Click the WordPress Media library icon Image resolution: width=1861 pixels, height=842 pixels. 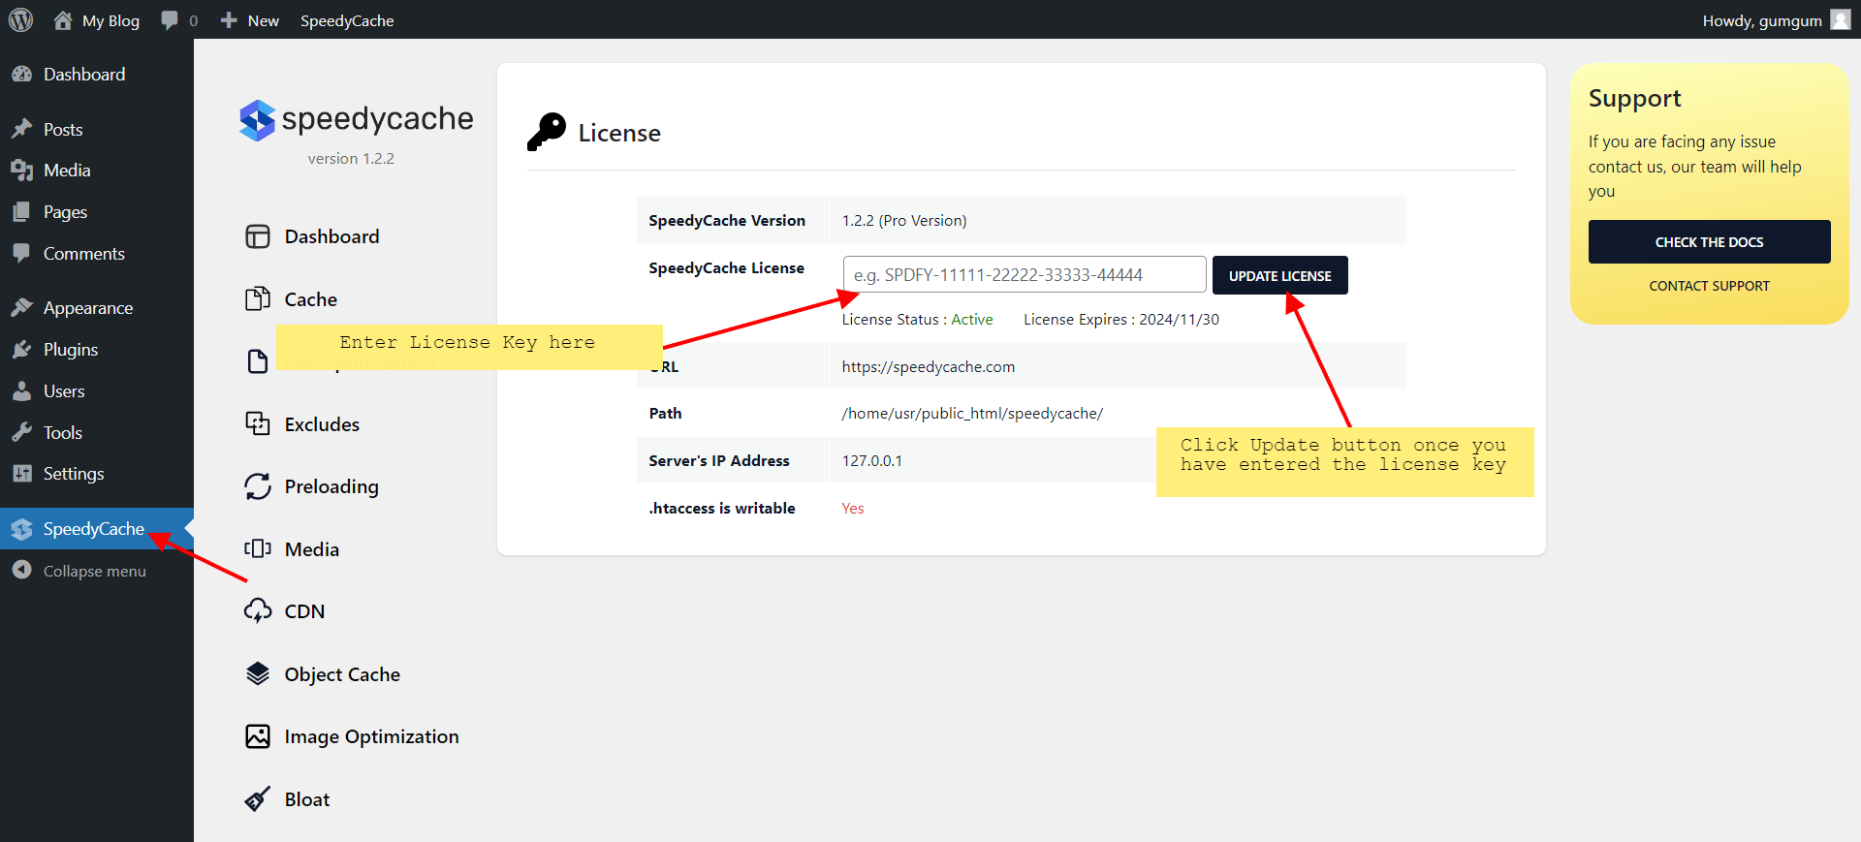(21, 171)
